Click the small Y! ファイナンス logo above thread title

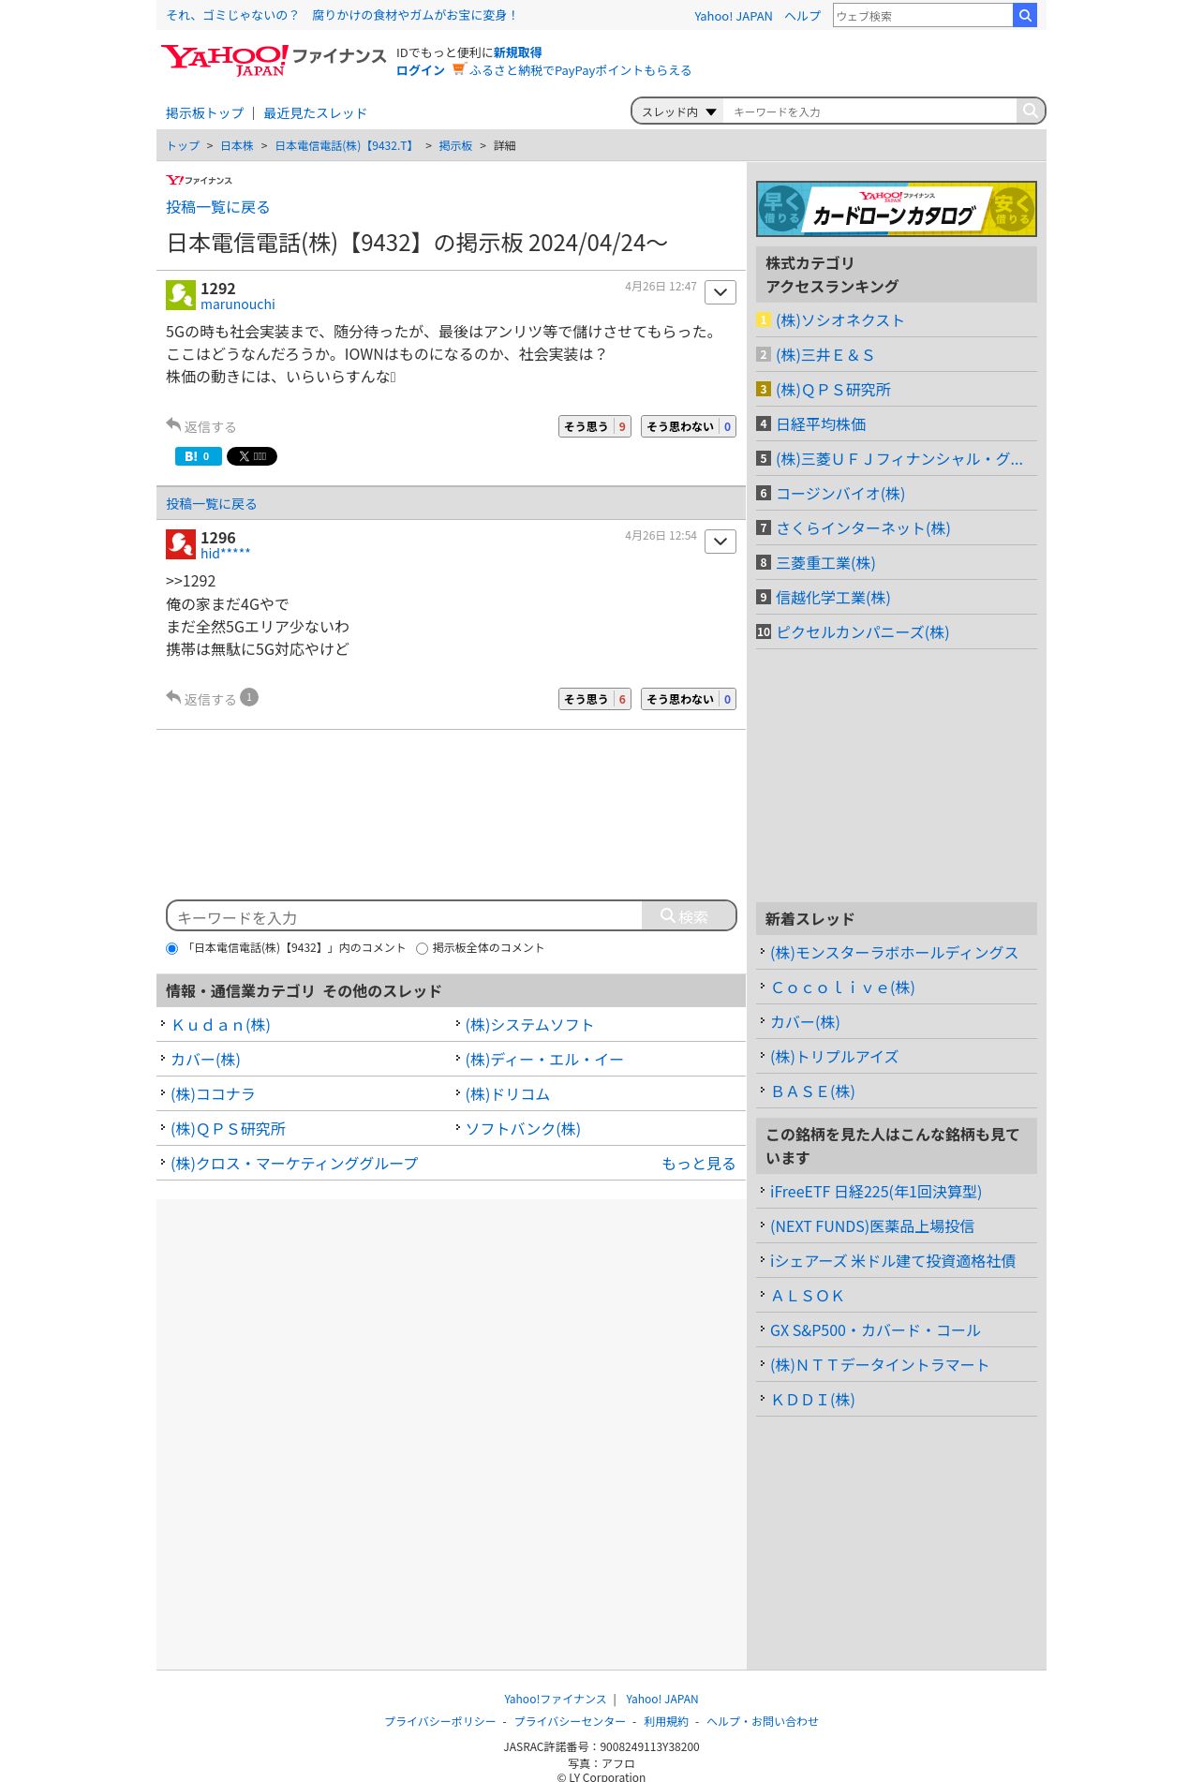[199, 180]
